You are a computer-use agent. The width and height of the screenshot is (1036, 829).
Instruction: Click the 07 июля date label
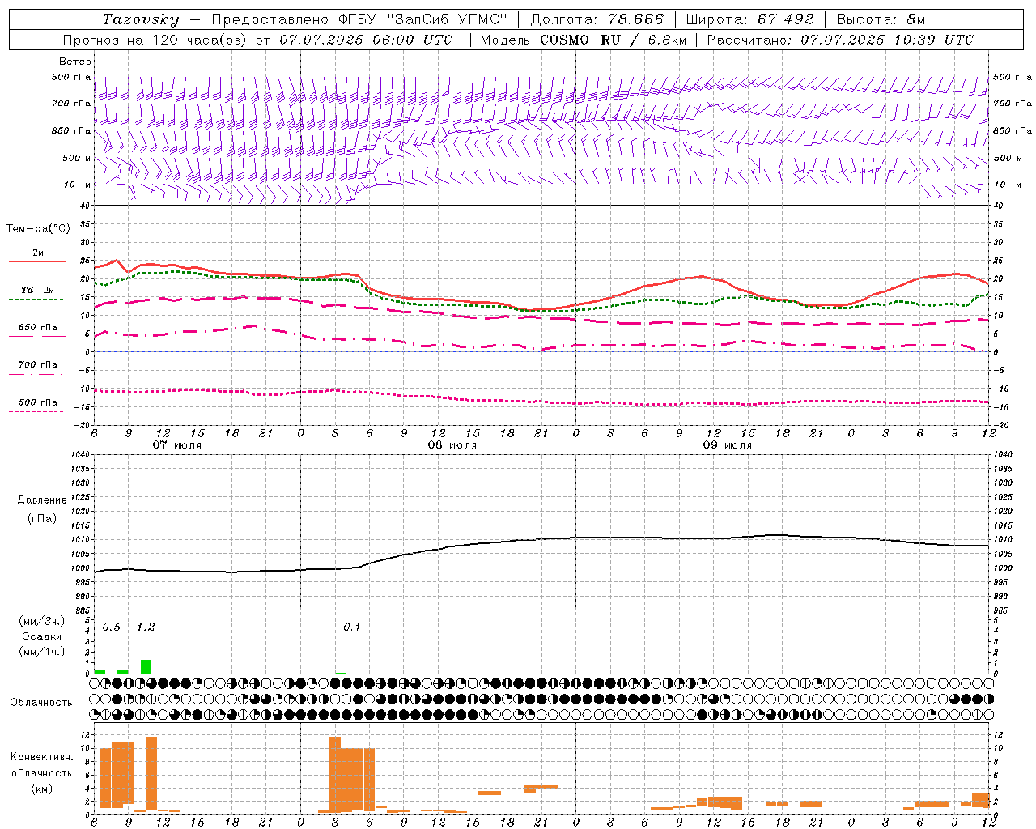point(177,445)
